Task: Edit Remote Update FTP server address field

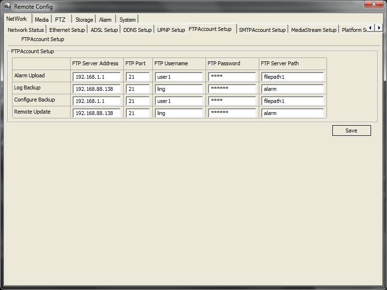Action: [x=96, y=113]
